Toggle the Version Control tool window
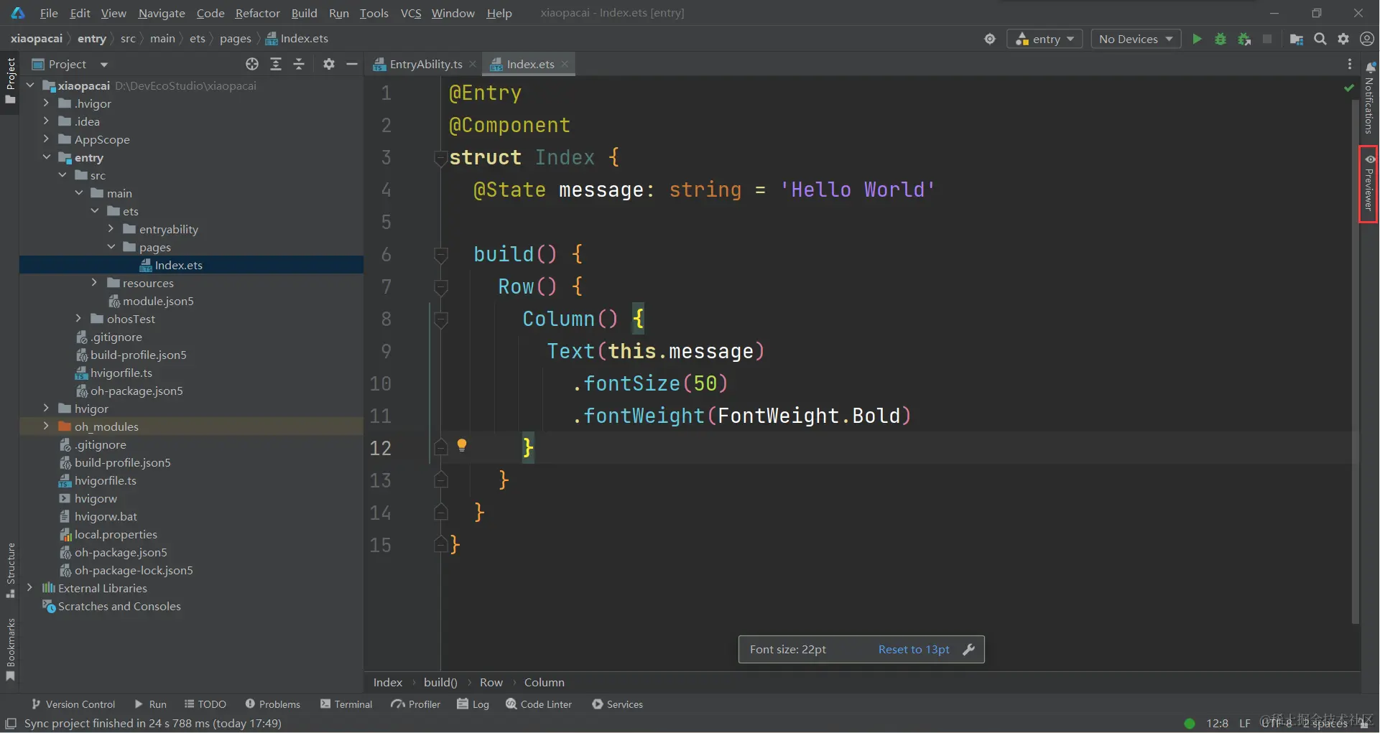Viewport: 1380px width, 733px height. 73,704
